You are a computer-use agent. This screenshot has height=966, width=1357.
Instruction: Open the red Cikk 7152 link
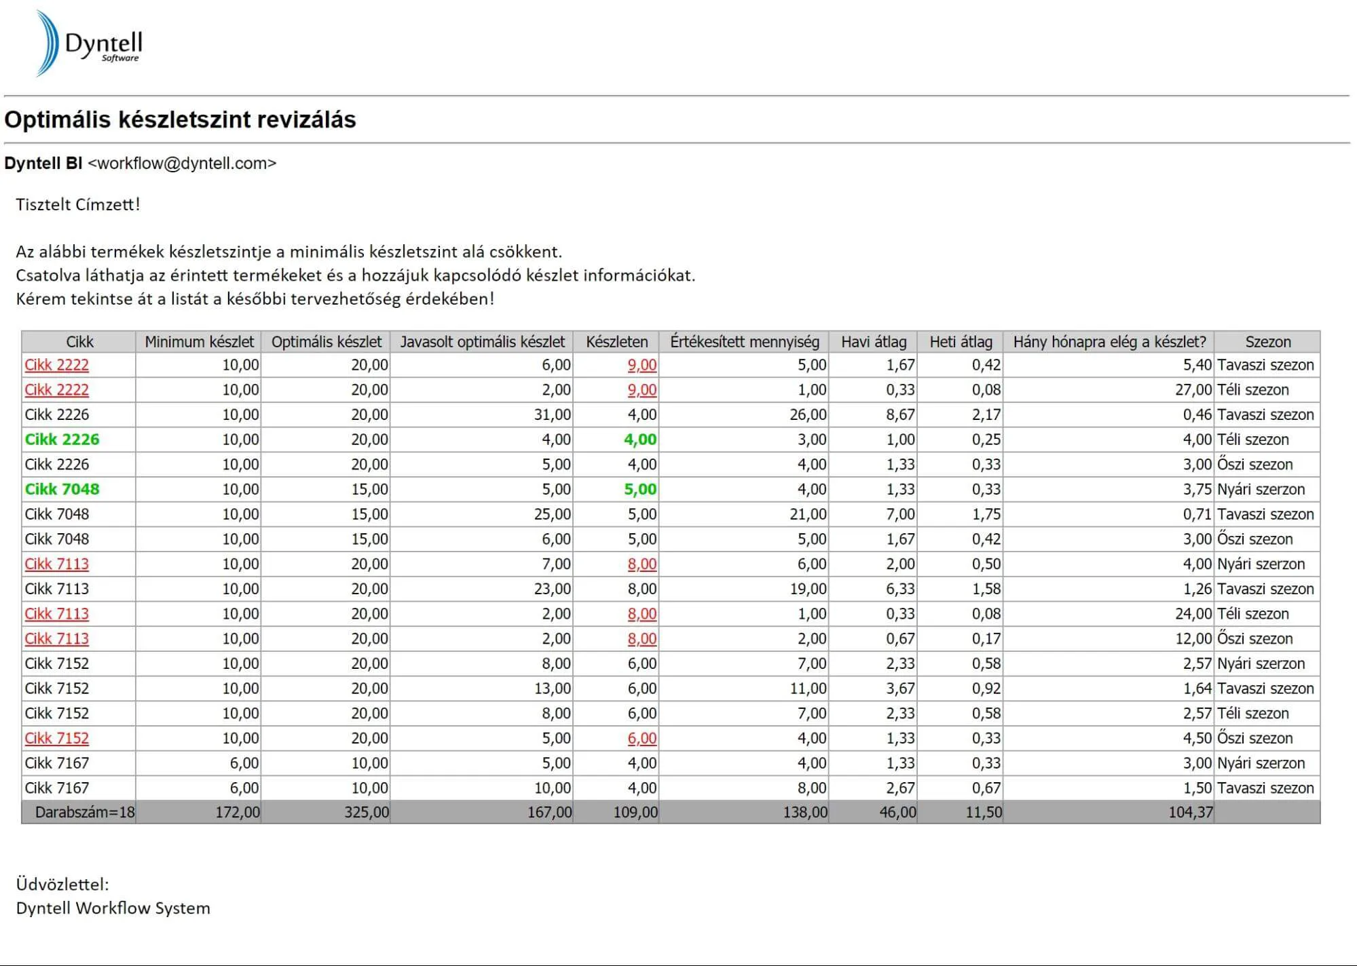pyautogui.click(x=57, y=738)
